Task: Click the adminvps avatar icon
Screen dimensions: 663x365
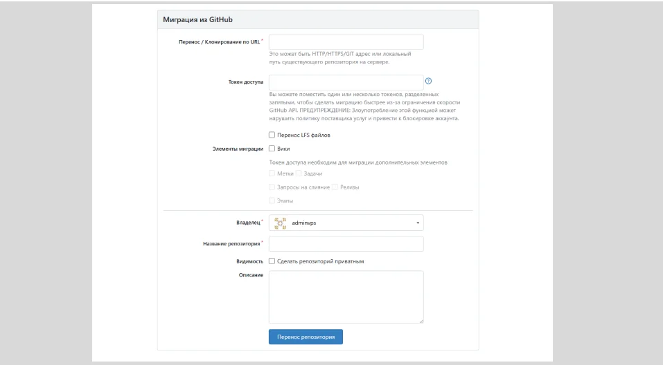Action: coord(280,223)
